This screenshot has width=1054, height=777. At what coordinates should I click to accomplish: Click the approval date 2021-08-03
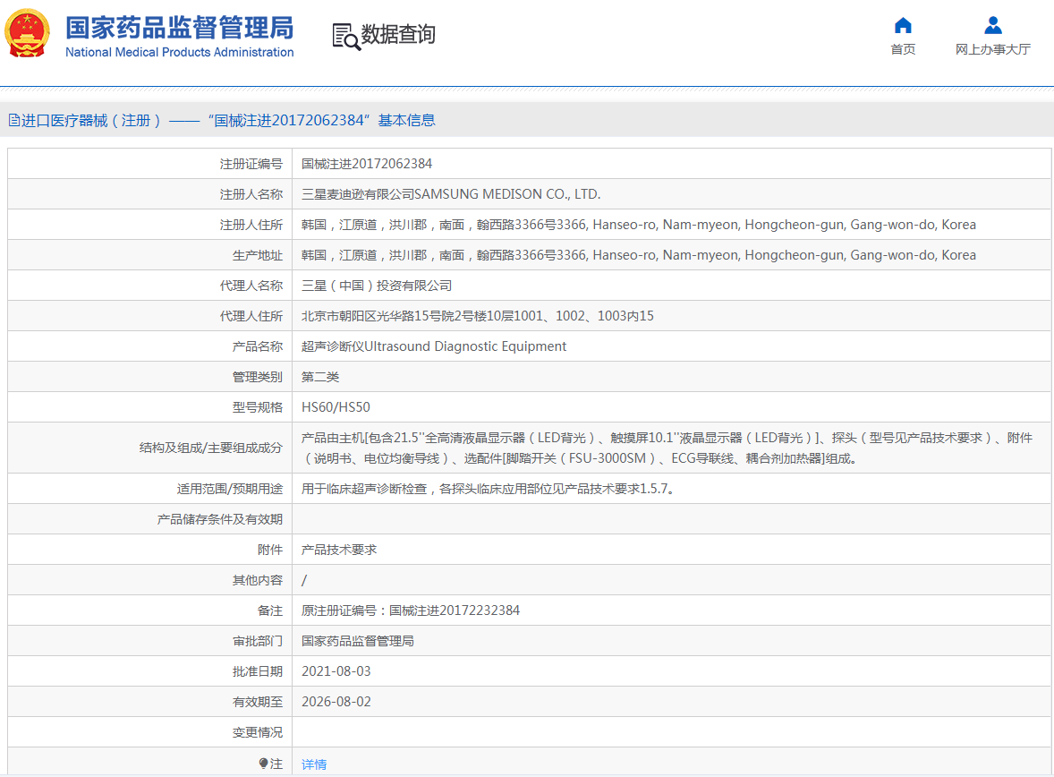[x=336, y=671]
